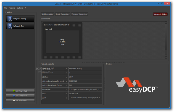Click the Intrinsic Duration as Timecode label

53,81
